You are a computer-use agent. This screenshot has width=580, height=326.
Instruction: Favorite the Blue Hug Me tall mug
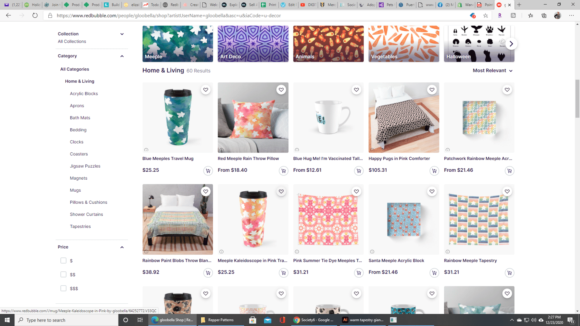[356, 90]
